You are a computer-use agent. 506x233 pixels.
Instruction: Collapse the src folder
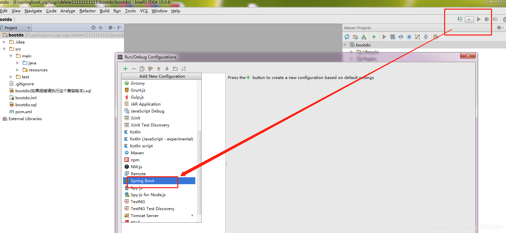(4, 49)
